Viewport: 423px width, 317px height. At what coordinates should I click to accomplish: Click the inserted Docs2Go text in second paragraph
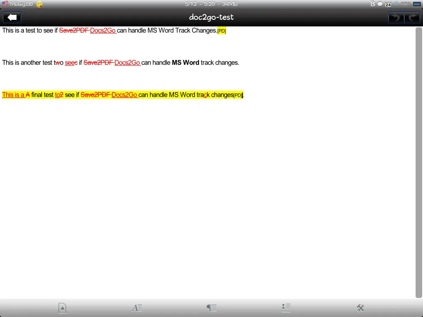[127, 63]
